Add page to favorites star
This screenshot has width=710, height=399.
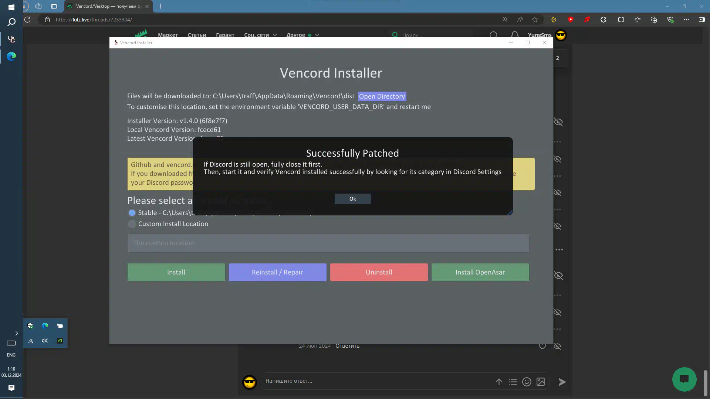click(x=535, y=20)
